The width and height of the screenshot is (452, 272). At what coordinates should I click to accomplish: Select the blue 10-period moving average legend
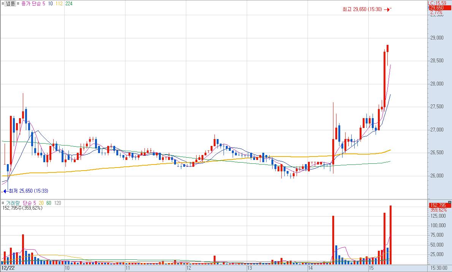tap(51, 4)
